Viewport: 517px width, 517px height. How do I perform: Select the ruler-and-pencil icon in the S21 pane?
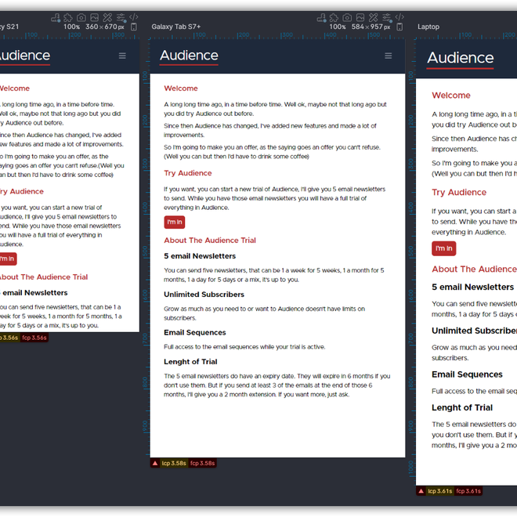click(x=107, y=17)
